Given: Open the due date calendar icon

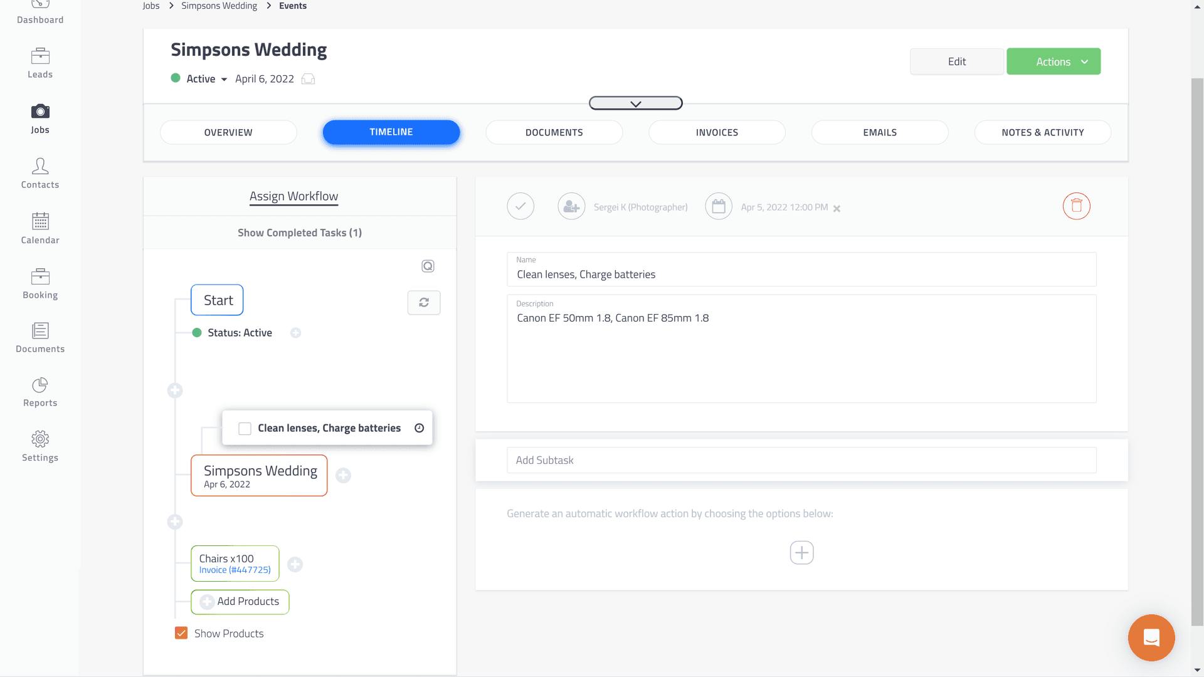Looking at the screenshot, I should pos(719,206).
